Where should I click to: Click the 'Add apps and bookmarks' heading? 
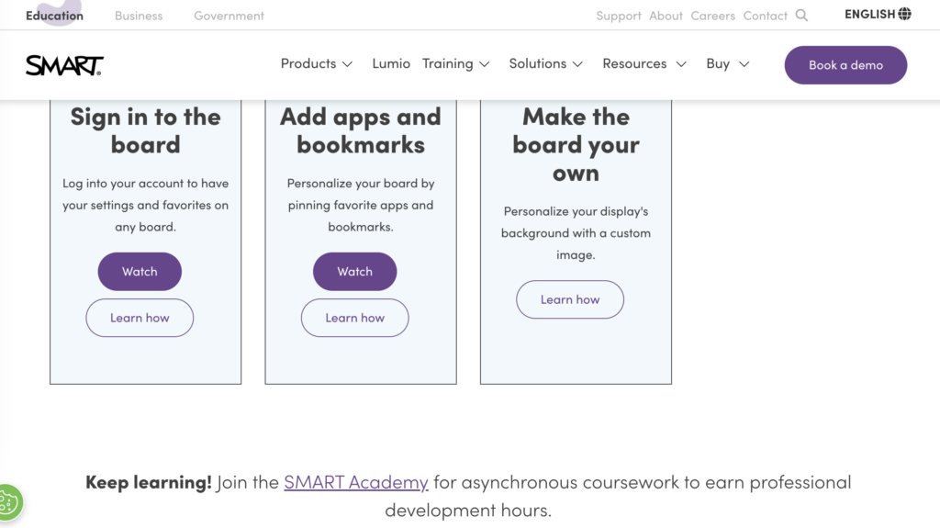(360, 130)
